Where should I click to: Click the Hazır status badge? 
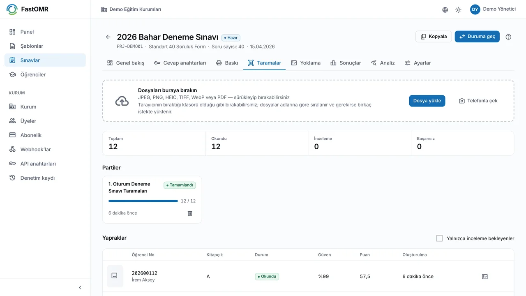click(231, 38)
